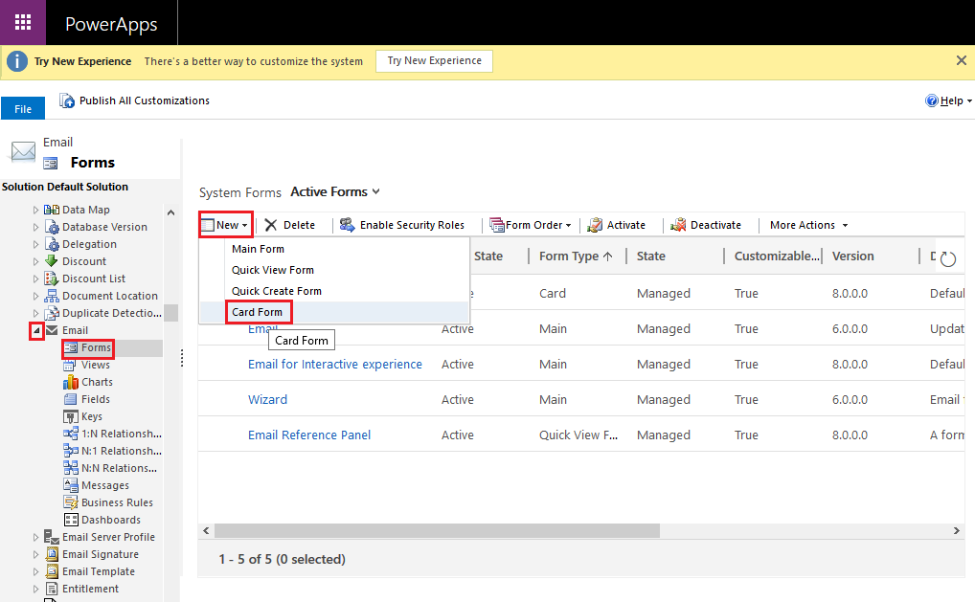The image size is (975, 602).
Task: Click the Database Version entity icon
Action: pos(52,227)
